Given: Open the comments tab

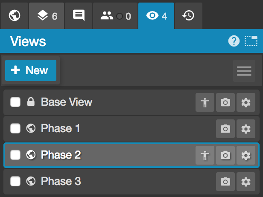Looking at the screenshot, I should 79,16.
